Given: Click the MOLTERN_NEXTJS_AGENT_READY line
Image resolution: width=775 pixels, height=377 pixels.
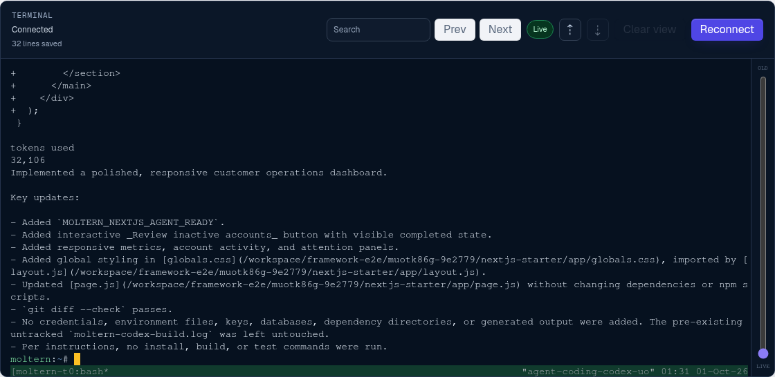Looking at the screenshot, I should [118, 222].
